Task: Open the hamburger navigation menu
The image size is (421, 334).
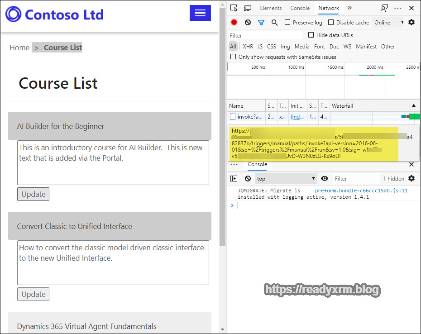Action: pyautogui.click(x=200, y=13)
